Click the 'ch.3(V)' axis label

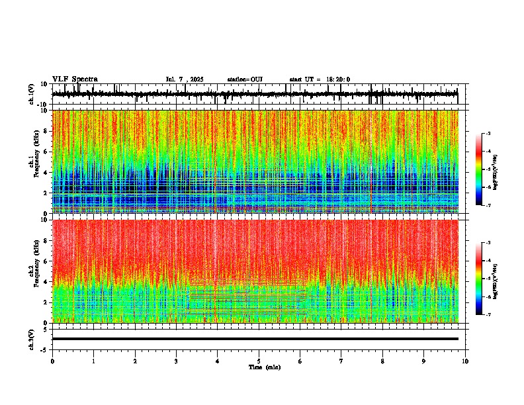[x=32, y=340]
